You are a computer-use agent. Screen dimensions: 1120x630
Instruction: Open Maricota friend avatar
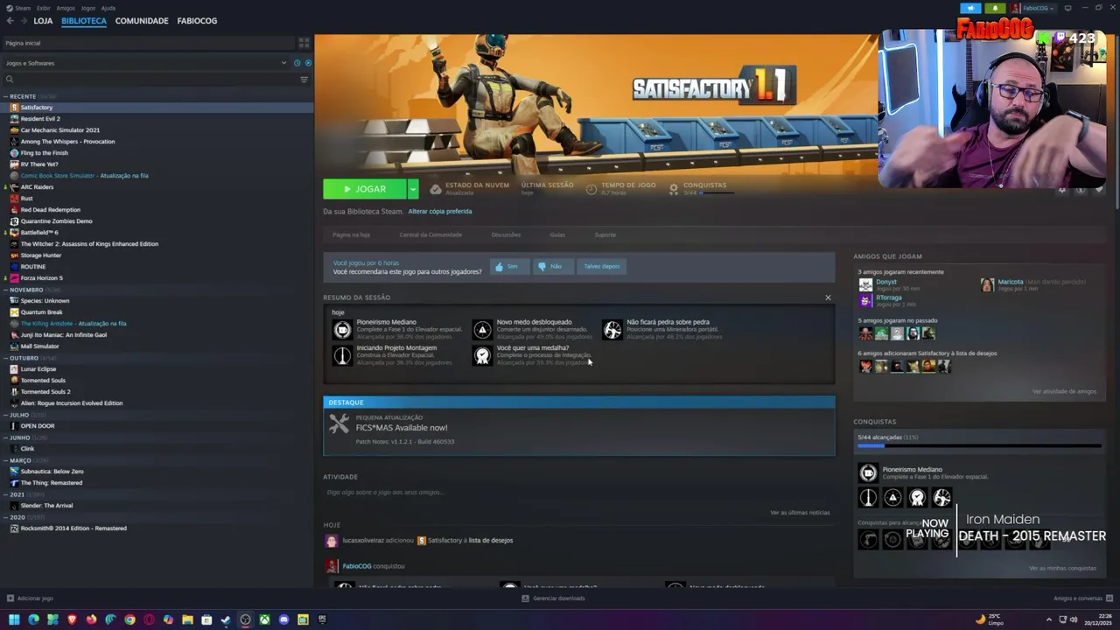click(988, 284)
